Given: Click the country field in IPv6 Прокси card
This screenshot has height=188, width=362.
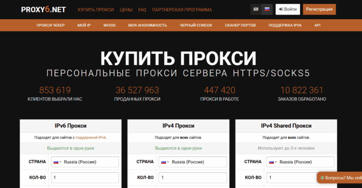Looking at the screenshot, I should click(85, 162).
